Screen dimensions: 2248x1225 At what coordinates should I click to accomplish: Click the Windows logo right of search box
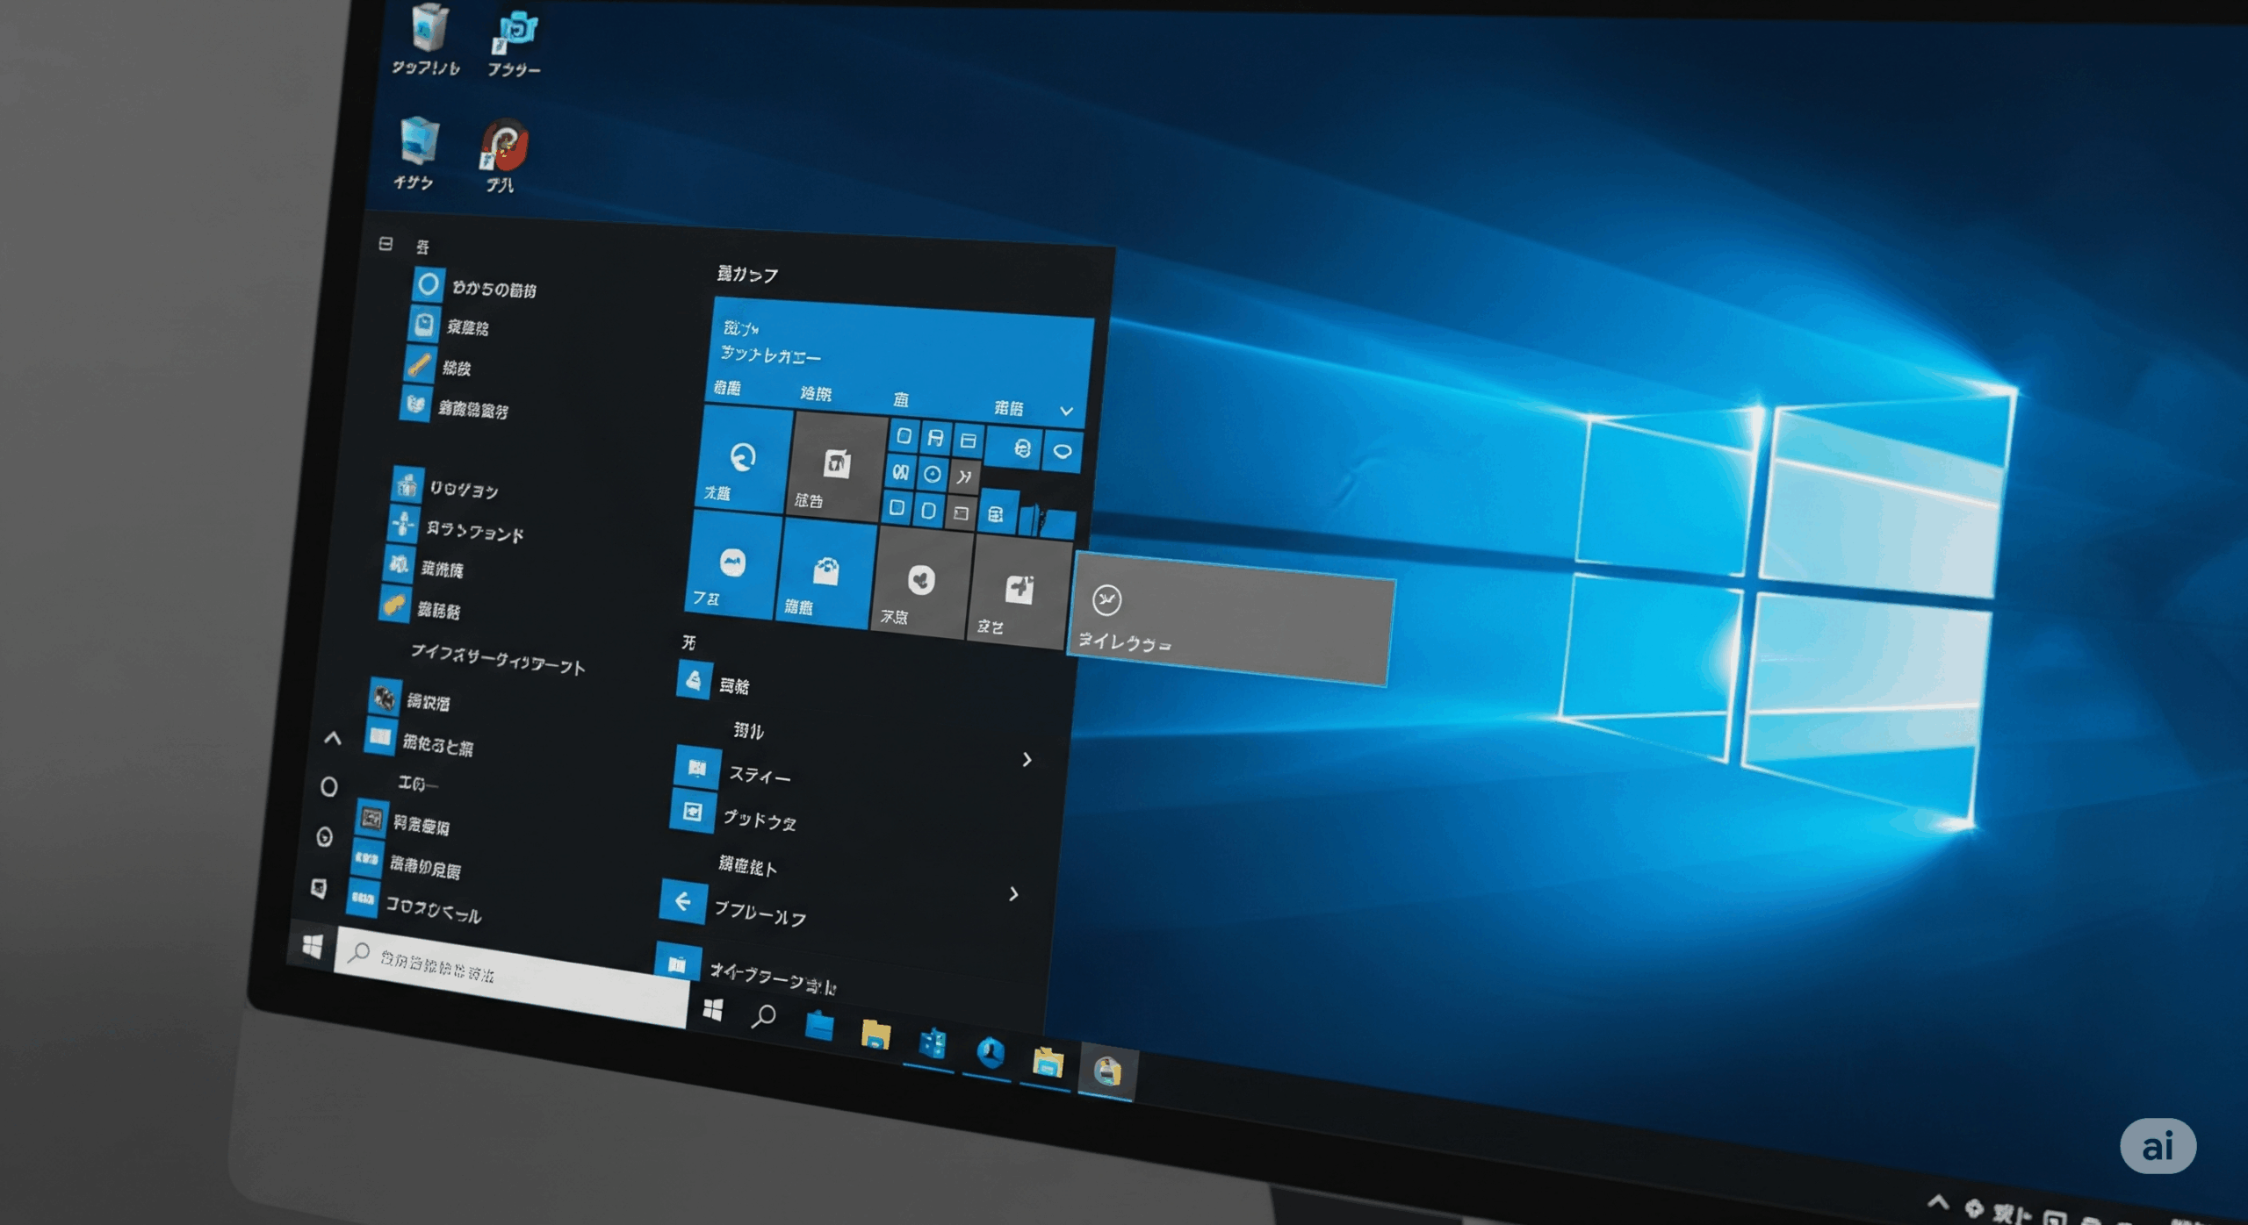713,1011
